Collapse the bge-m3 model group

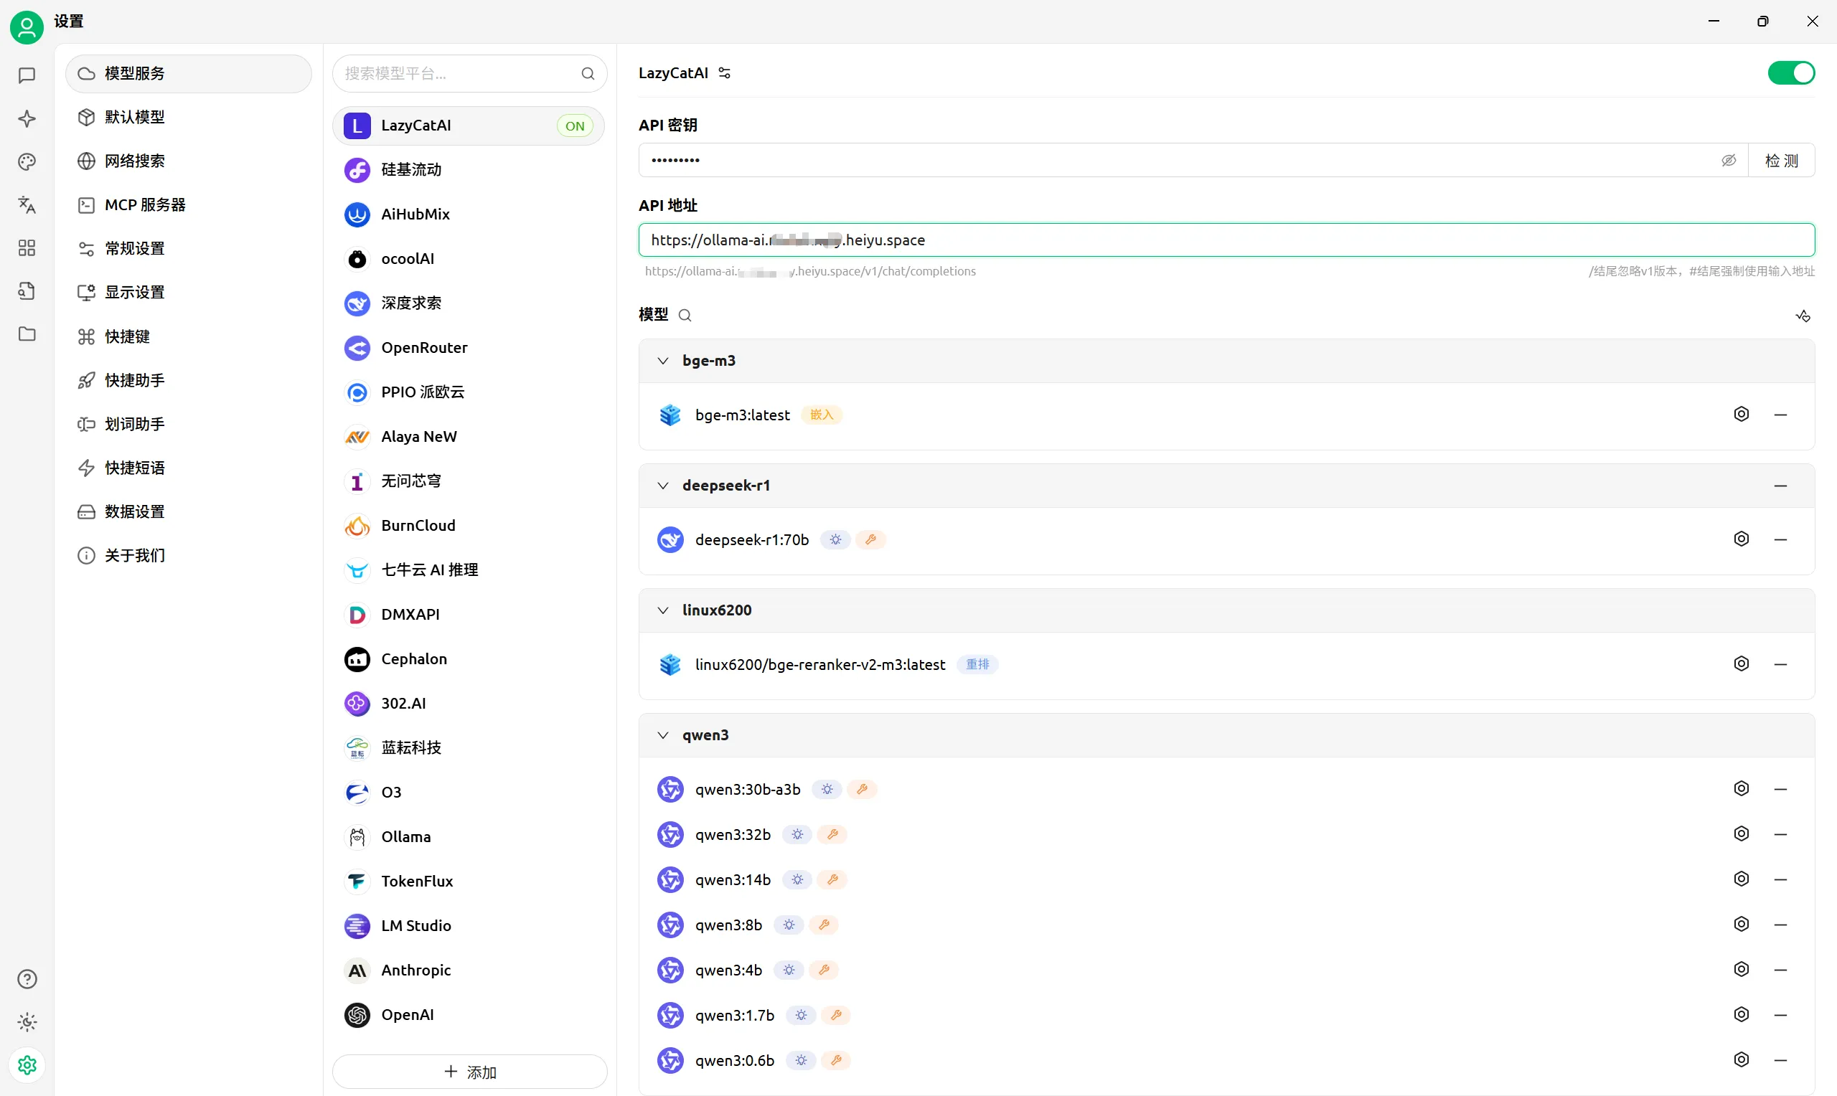[662, 361]
